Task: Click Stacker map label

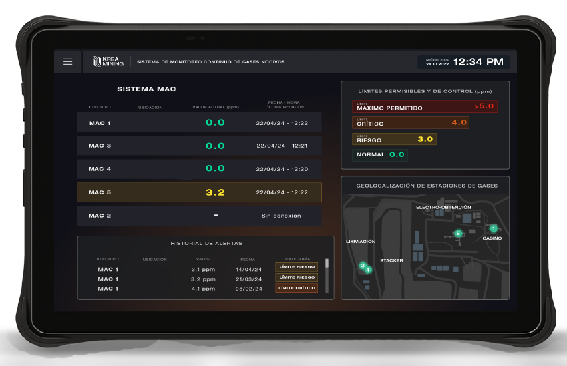Action: [391, 260]
